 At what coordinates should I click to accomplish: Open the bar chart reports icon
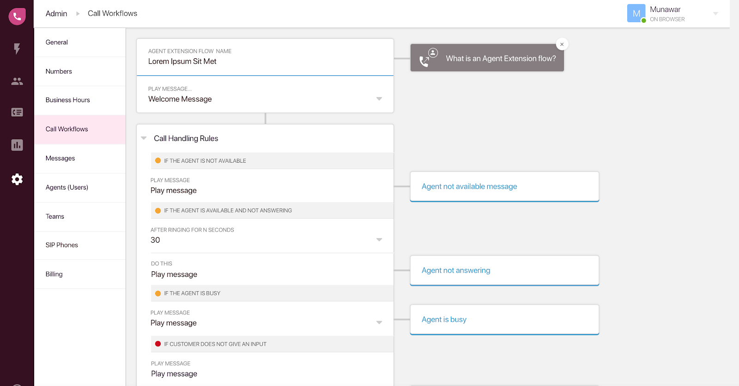click(17, 145)
